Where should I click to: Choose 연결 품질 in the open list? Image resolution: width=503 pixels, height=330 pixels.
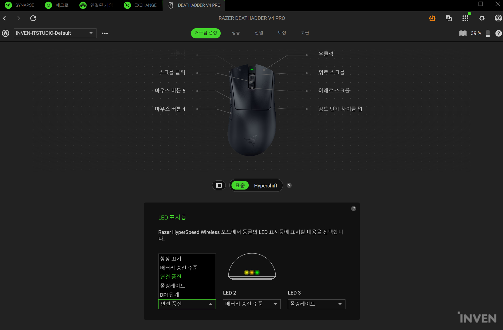click(x=187, y=276)
